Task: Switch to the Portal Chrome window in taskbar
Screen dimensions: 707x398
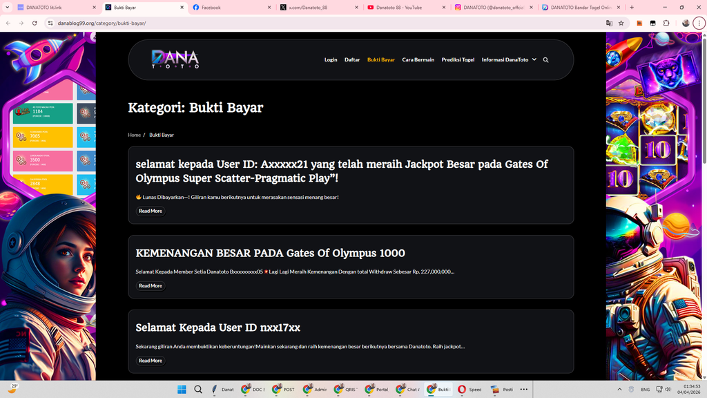Action: [377, 390]
